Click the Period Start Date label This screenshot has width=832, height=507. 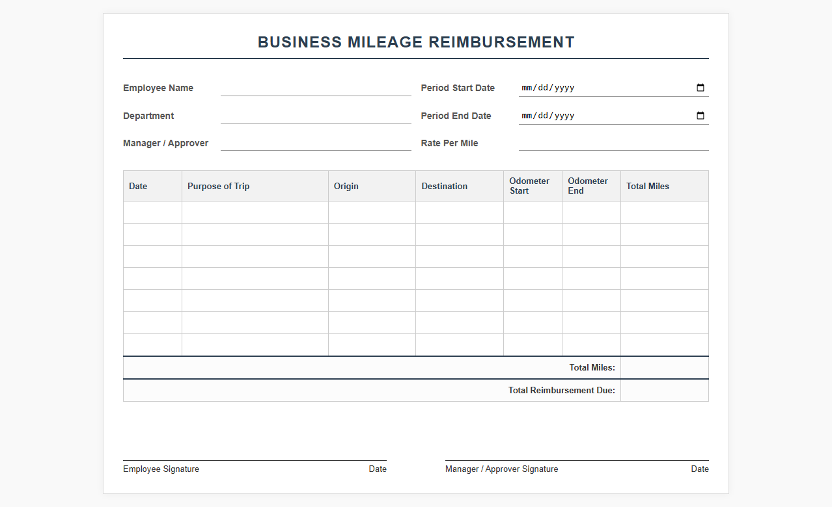point(458,88)
